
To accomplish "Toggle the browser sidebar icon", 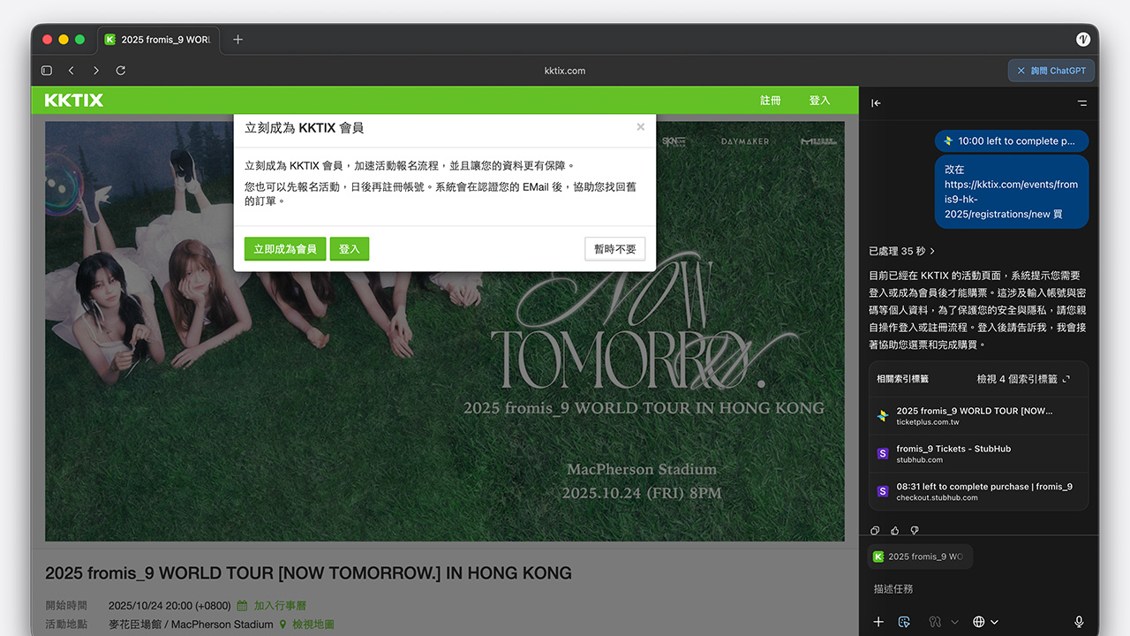I will point(47,71).
